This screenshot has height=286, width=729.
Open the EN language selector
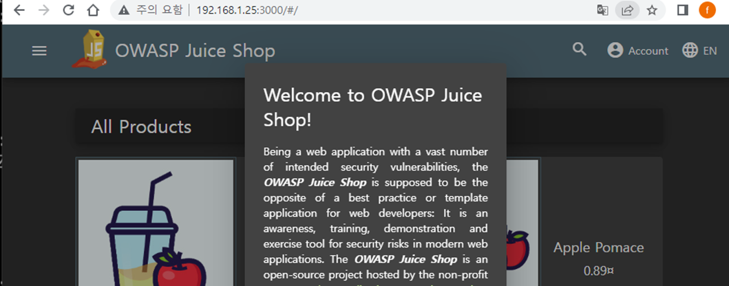coord(699,50)
